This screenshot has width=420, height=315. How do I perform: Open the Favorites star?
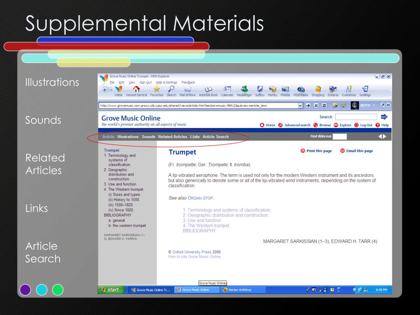[157, 91]
